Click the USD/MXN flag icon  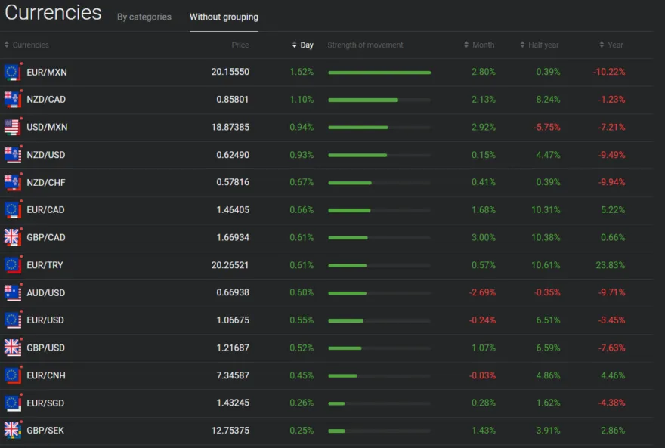[x=12, y=127]
